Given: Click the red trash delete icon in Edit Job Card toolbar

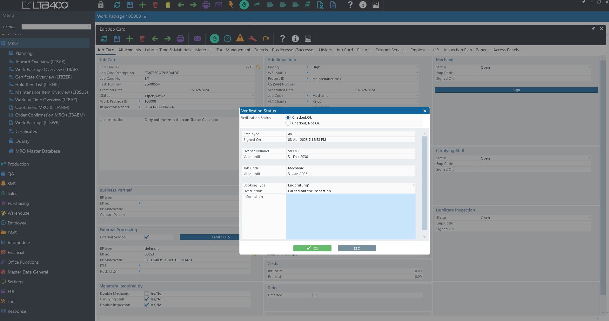Looking at the screenshot, I should coord(142,39).
